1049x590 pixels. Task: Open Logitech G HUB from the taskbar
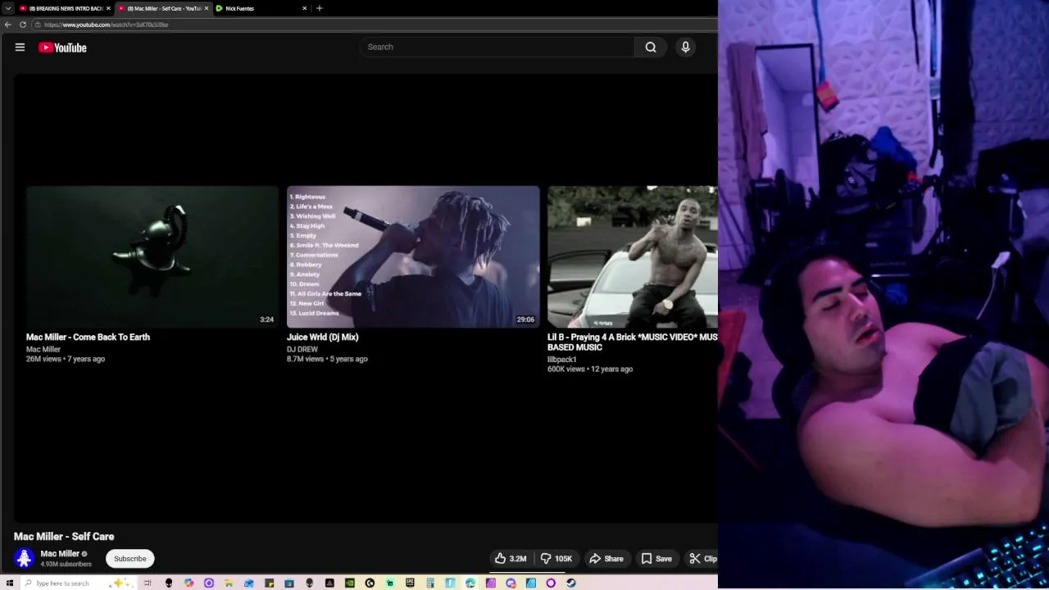(x=370, y=583)
